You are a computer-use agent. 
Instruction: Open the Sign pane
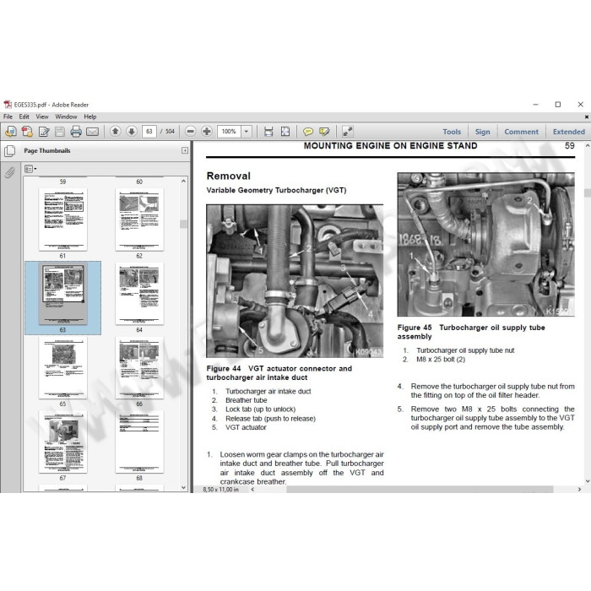tap(482, 132)
